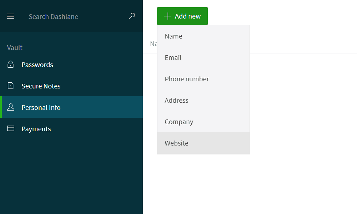Click the Passwords lock icon
357x214 pixels.
pyautogui.click(x=10, y=64)
